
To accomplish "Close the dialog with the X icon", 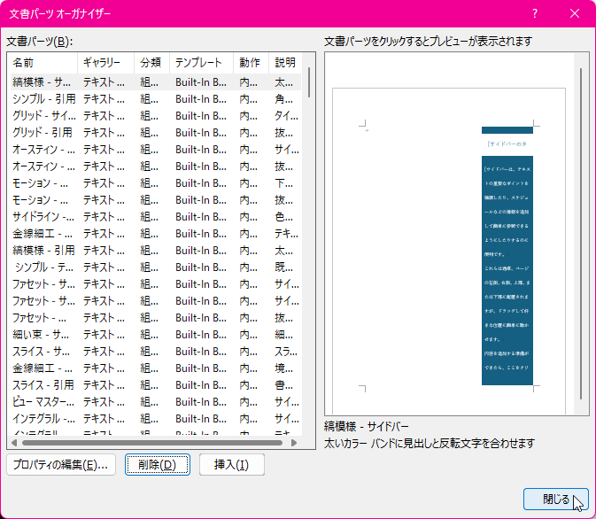I will pos(575,13).
